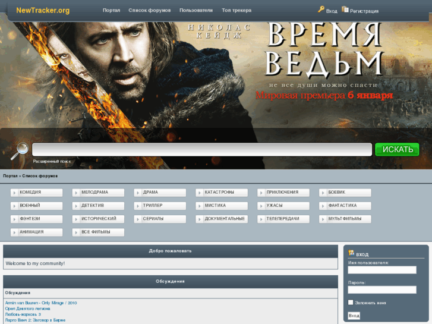The image size is (432, 324).
Task: Select the АНИМАЦИЯ genre button
Action: 37,232
